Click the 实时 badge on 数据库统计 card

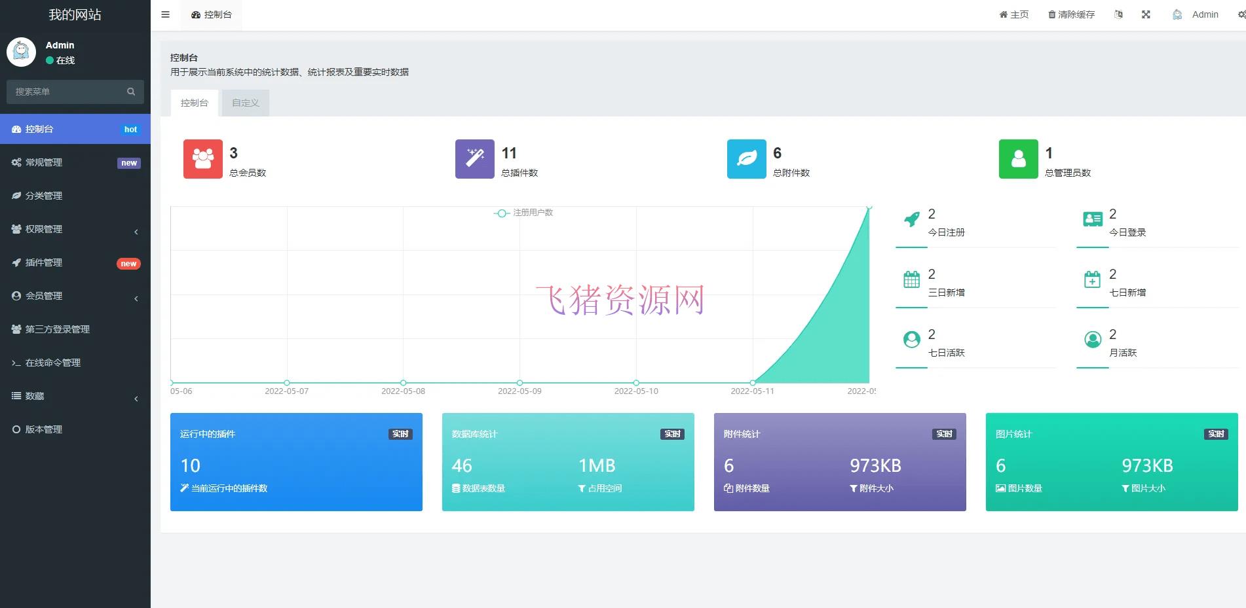pos(671,433)
